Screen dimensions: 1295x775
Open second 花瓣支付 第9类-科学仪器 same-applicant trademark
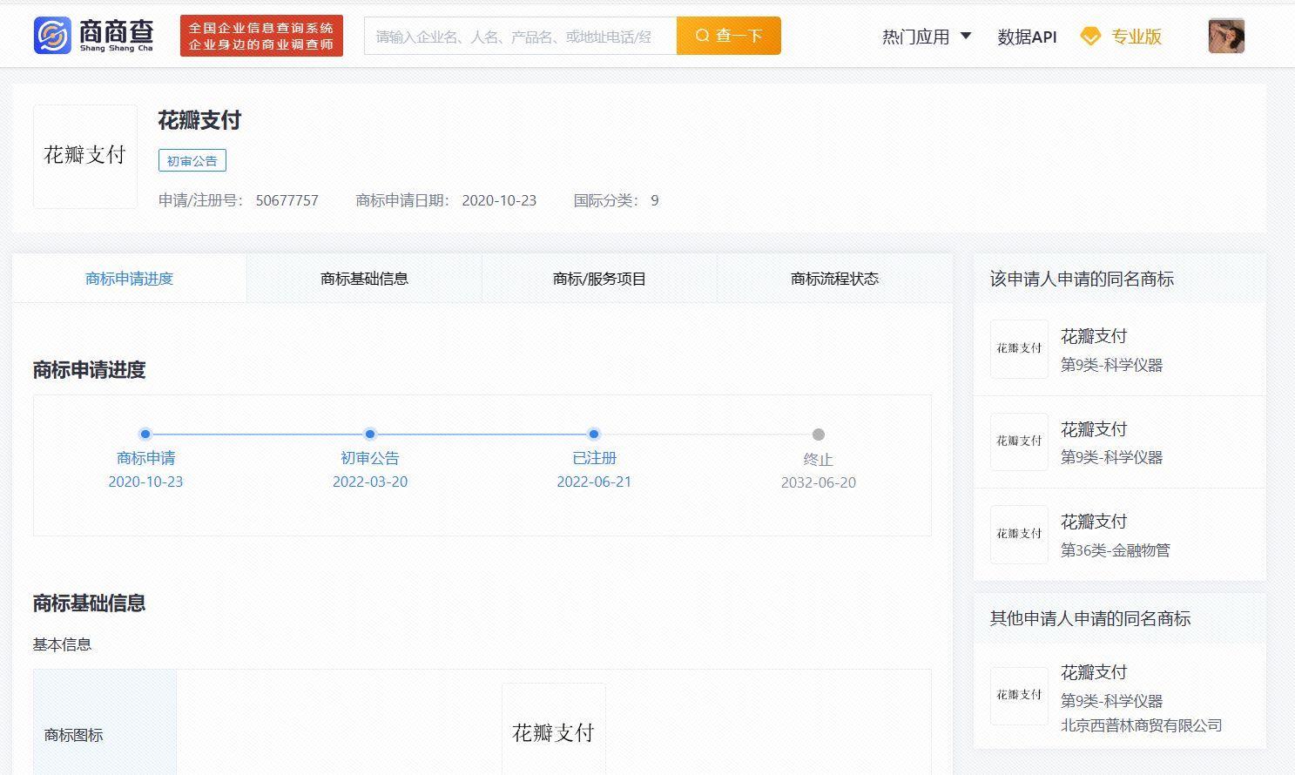tap(1119, 442)
